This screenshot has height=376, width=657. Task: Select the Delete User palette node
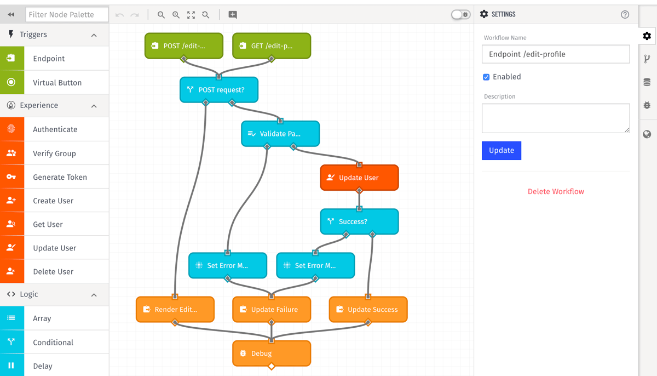[x=55, y=271]
